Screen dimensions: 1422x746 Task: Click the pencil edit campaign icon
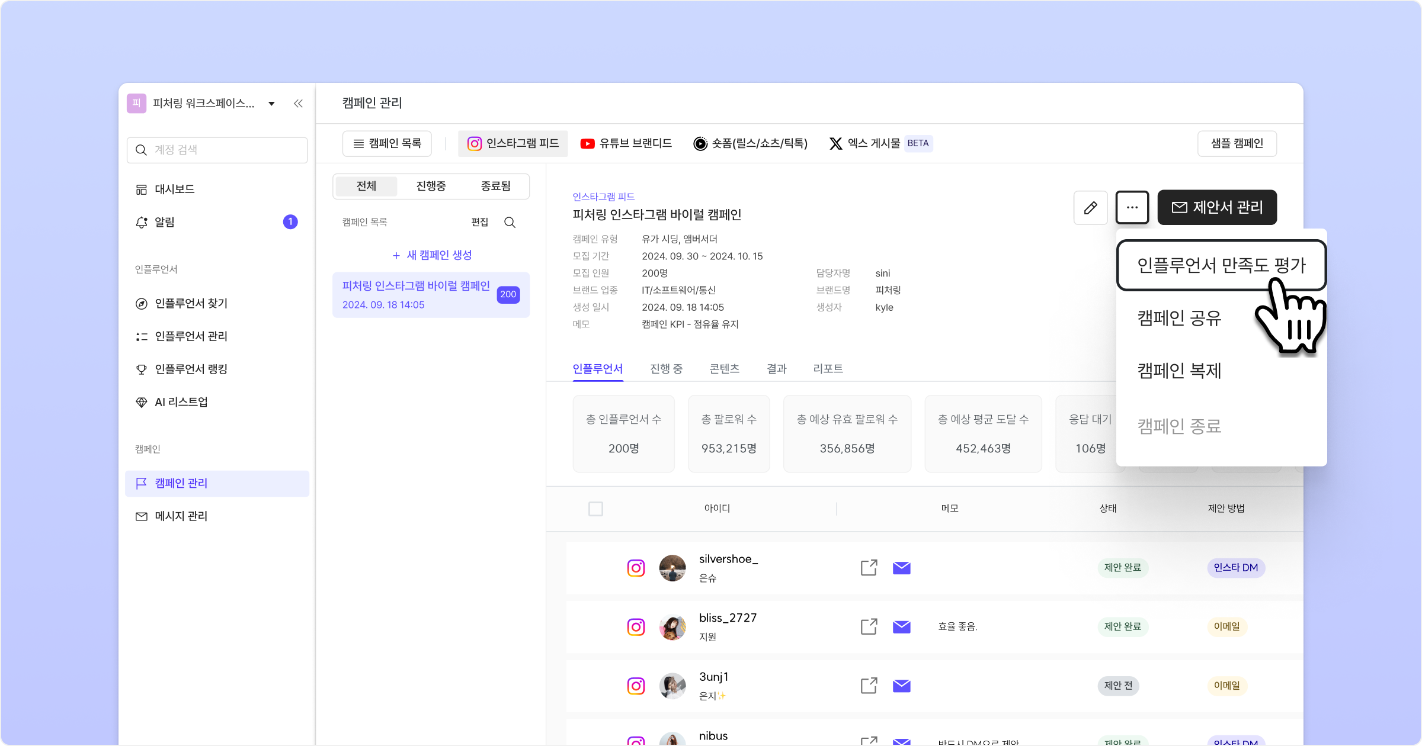click(x=1090, y=208)
